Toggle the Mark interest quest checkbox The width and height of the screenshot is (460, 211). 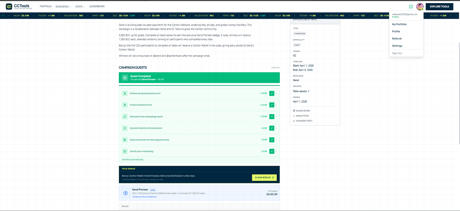pyautogui.click(x=272, y=140)
